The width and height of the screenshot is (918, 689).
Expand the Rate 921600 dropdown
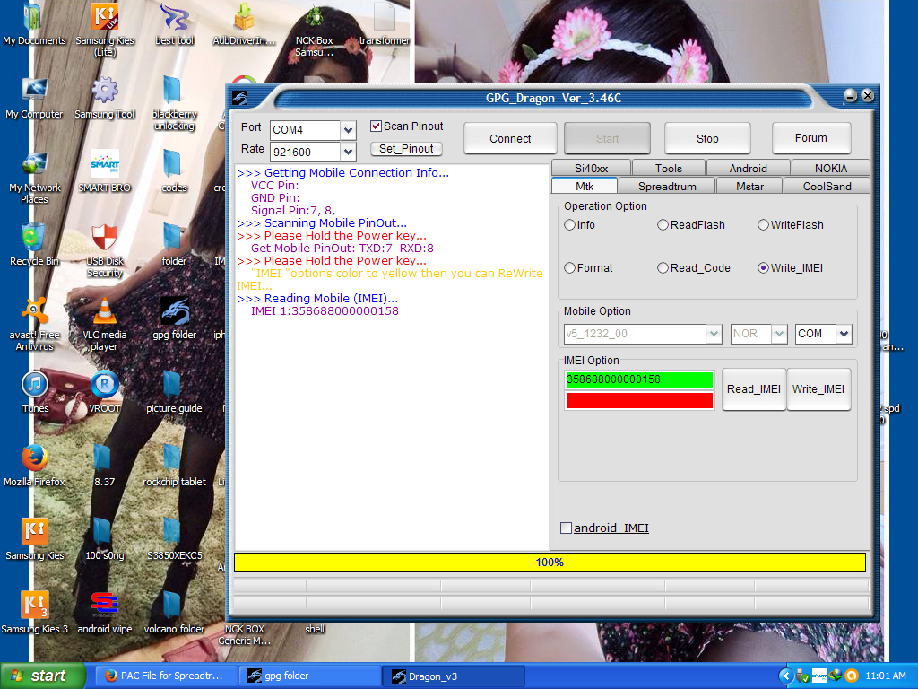(348, 153)
